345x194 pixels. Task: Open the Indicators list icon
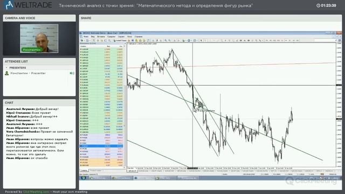(183, 40)
